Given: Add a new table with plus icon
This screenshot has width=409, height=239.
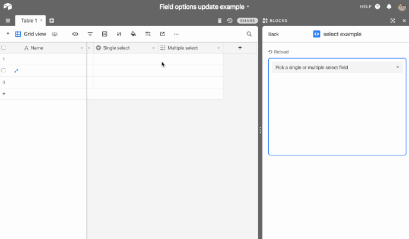Looking at the screenshot, I should pos(52,21).
